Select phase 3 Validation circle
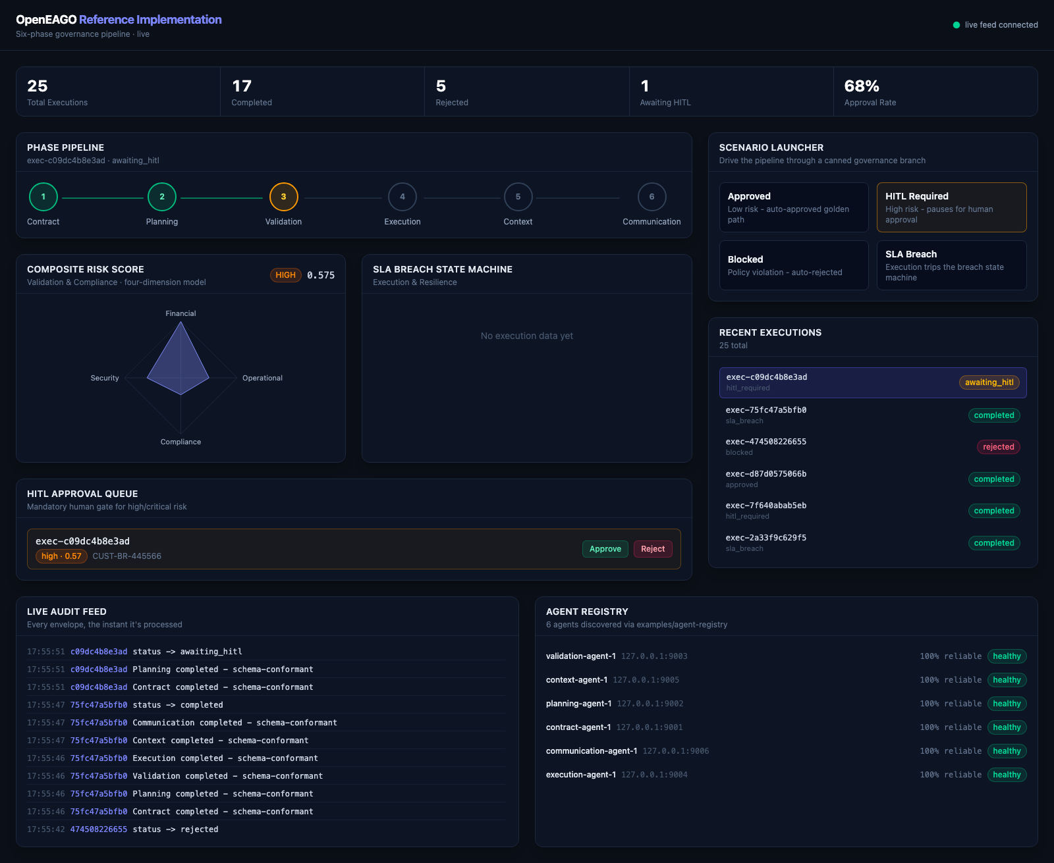The height and width of the screenshot is (863, 1054). point(284,197)
